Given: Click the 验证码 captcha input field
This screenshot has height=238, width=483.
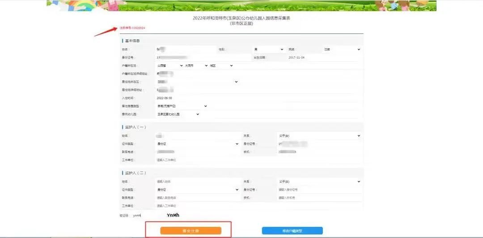Looking at the screenshot, I should (143, 215).
